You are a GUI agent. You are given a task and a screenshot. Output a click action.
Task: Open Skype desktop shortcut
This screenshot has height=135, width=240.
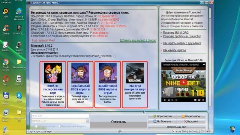[19, 97]
